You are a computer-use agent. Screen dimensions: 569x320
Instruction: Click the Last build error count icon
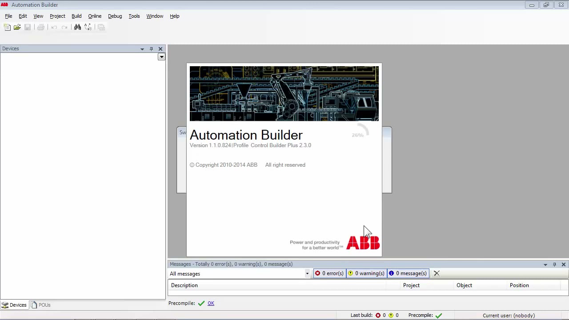coord(378,316)
